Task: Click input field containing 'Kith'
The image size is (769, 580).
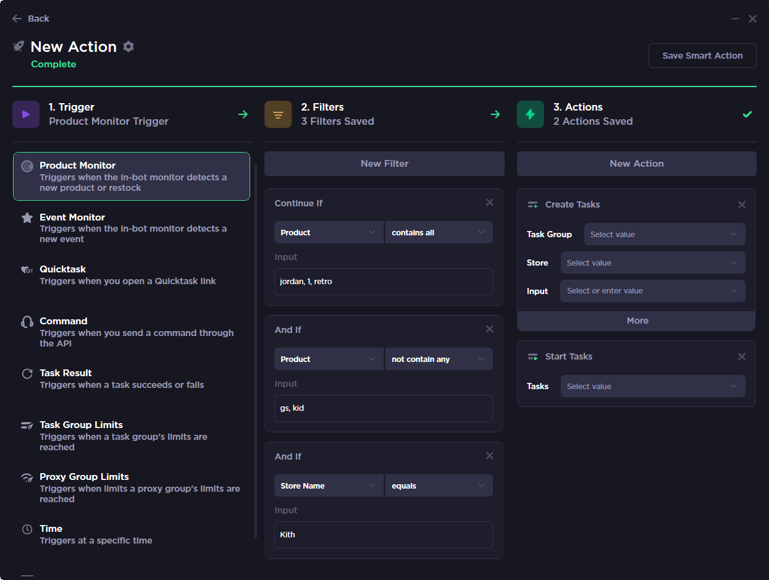Action: click(384, 534)
